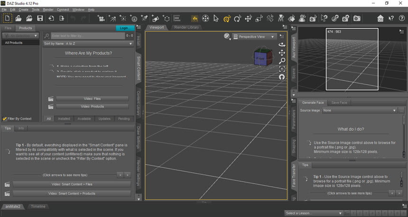Click the view orientation cube

pos(263,56)
